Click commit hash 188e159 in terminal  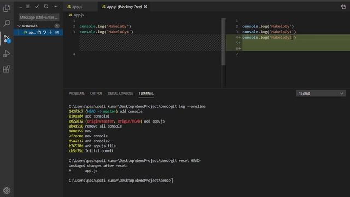(76, 131)
